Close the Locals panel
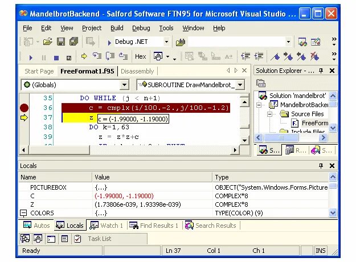The width and height of the screenshot is (356, 262). (x=332, y=166)
